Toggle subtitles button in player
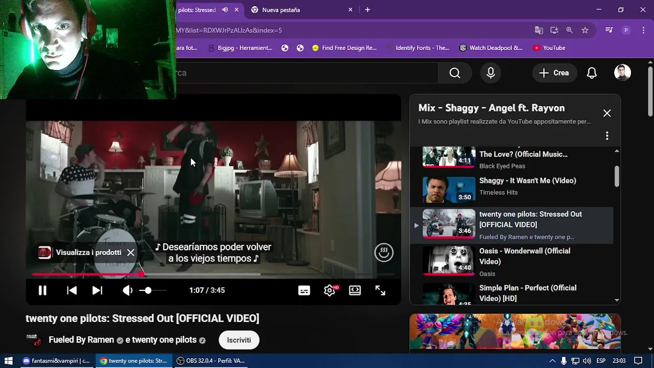This screenshot has width=654, height=368. (304, 290)
